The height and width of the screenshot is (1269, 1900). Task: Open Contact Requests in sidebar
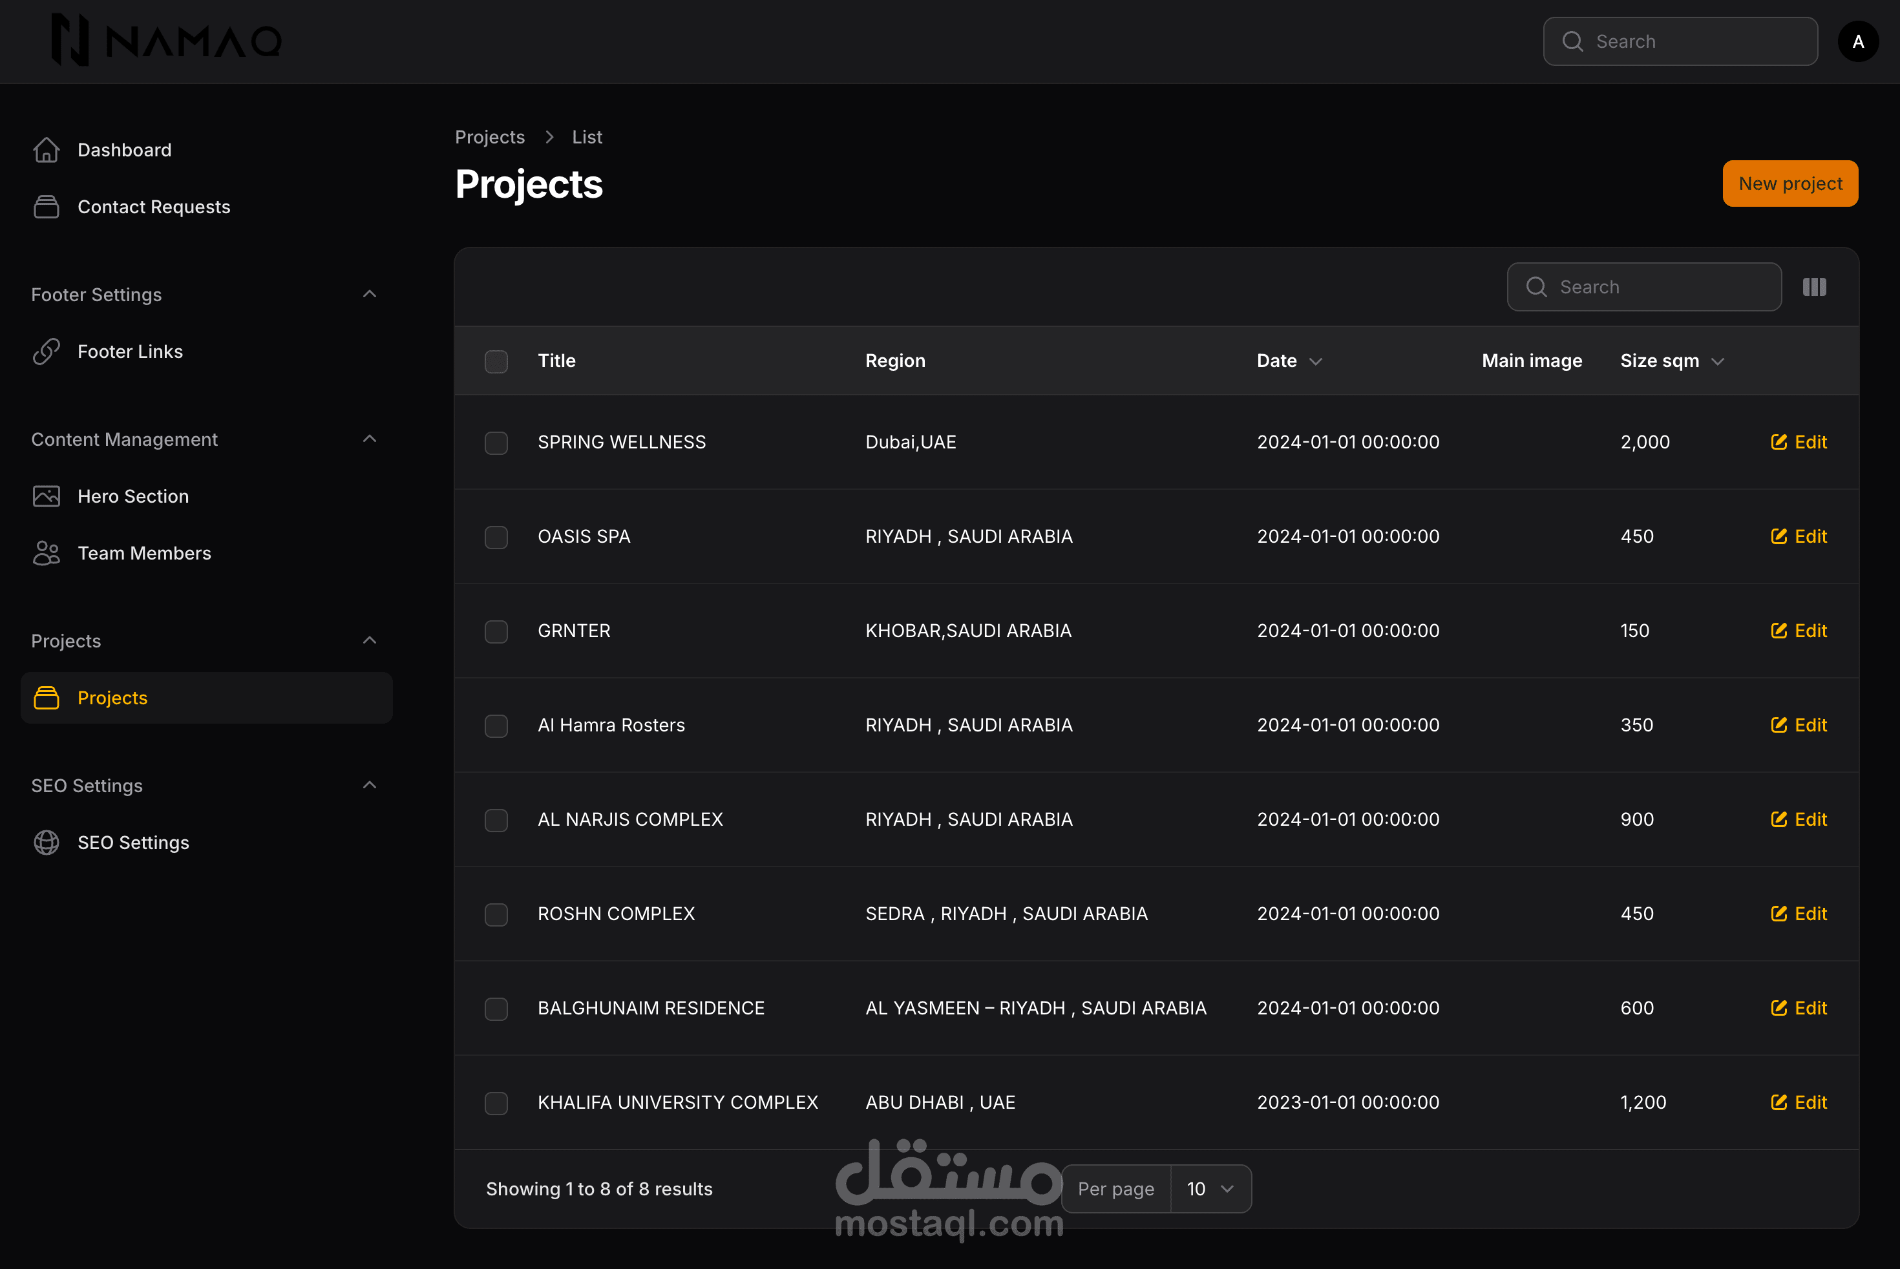[x=154, y=207]
